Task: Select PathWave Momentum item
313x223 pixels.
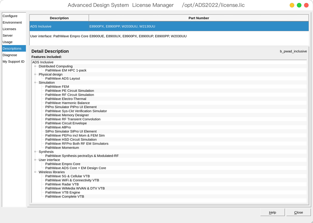Action: coord(62,148)
